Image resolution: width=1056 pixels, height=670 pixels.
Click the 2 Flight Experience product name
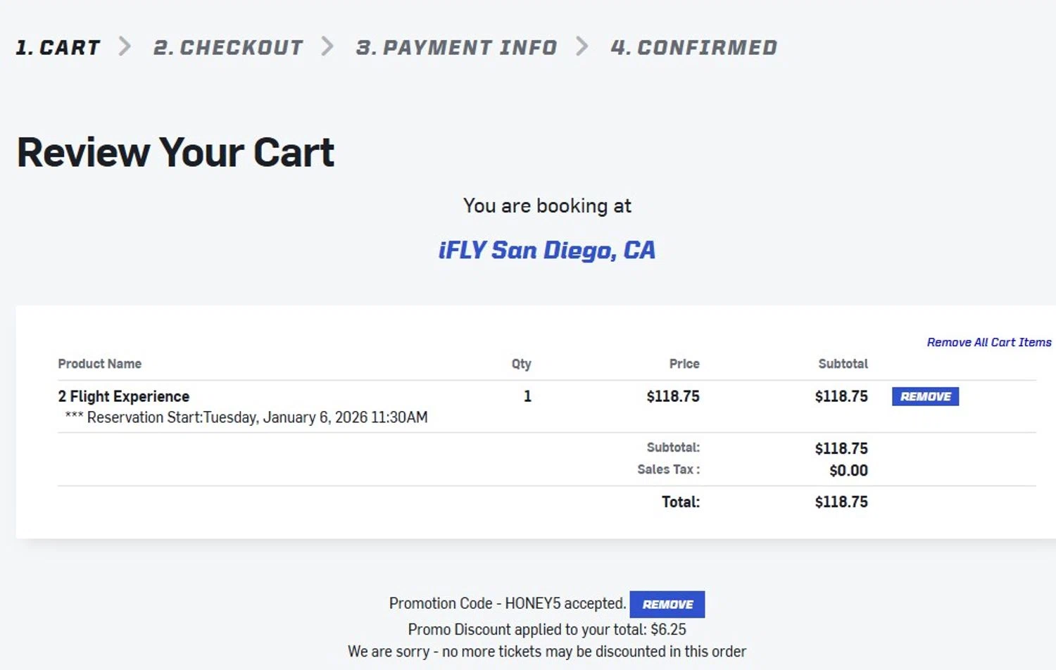[x=124, y=396]
